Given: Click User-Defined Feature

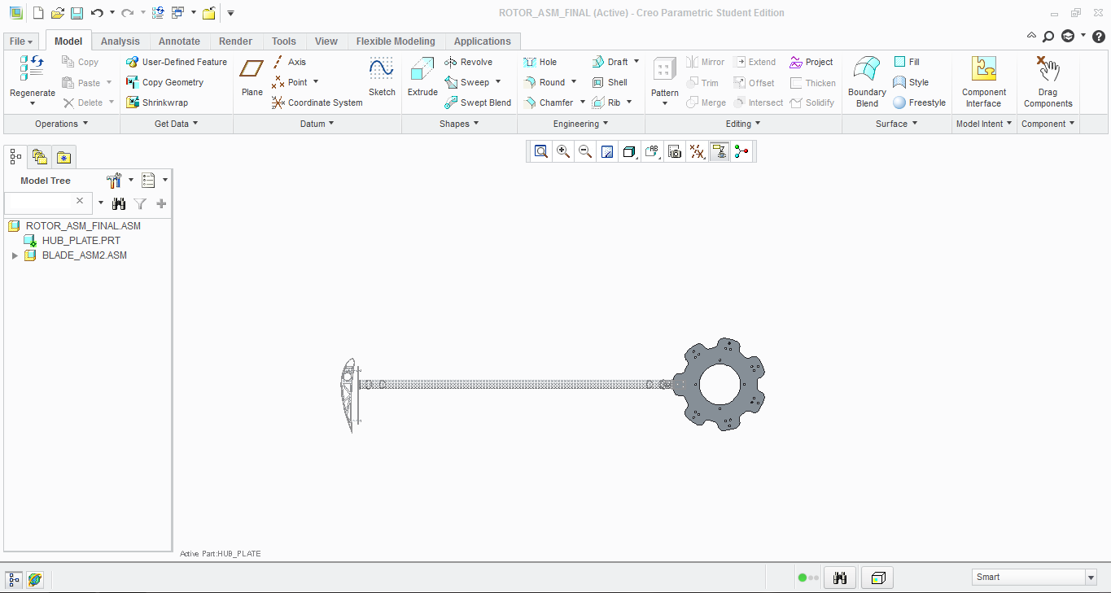Looking at the screenshot, I should tap(177, 62).
